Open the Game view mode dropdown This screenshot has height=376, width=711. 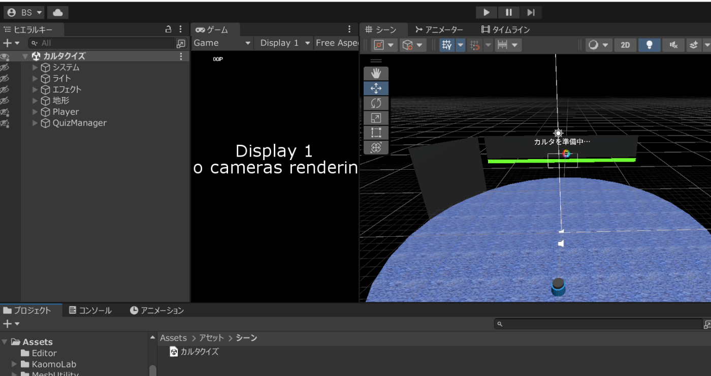(222, 43)
